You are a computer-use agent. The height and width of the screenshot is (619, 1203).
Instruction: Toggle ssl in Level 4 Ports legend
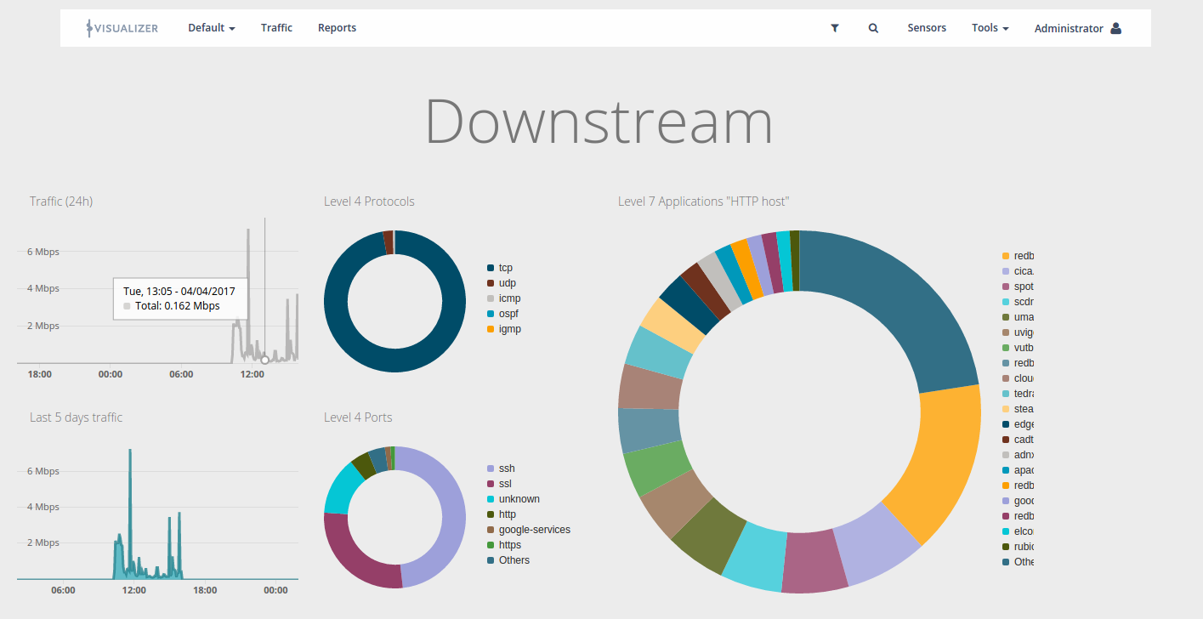pos(500,484)
